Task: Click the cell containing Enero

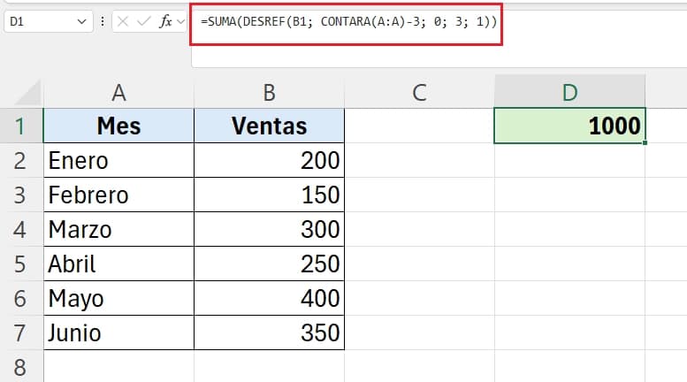Action: [x=118, y=160]
